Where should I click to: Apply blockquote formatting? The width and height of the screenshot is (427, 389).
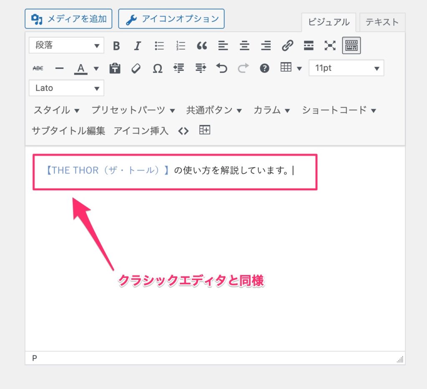point(202,45)
